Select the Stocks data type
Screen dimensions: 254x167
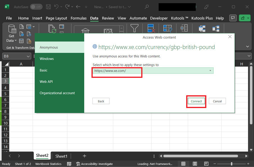pyautogui.click(x=85, y=30)
